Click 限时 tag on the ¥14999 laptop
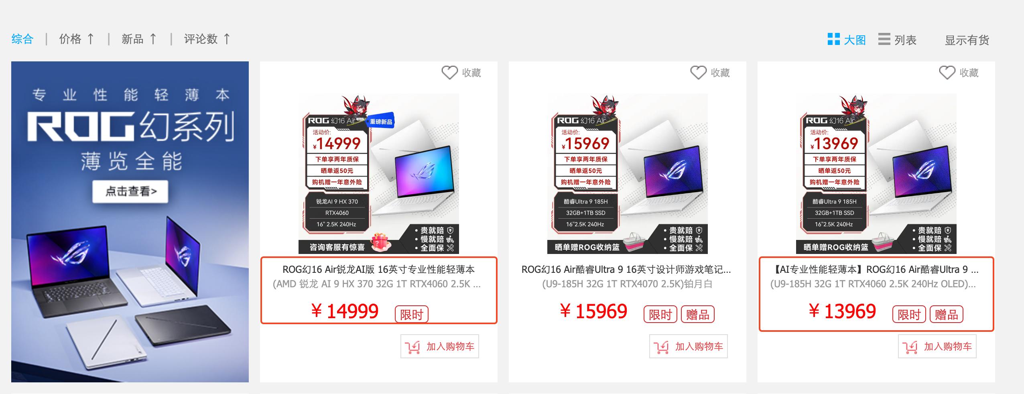This screenshot has width=1024, height=394. tap(412, 314)
